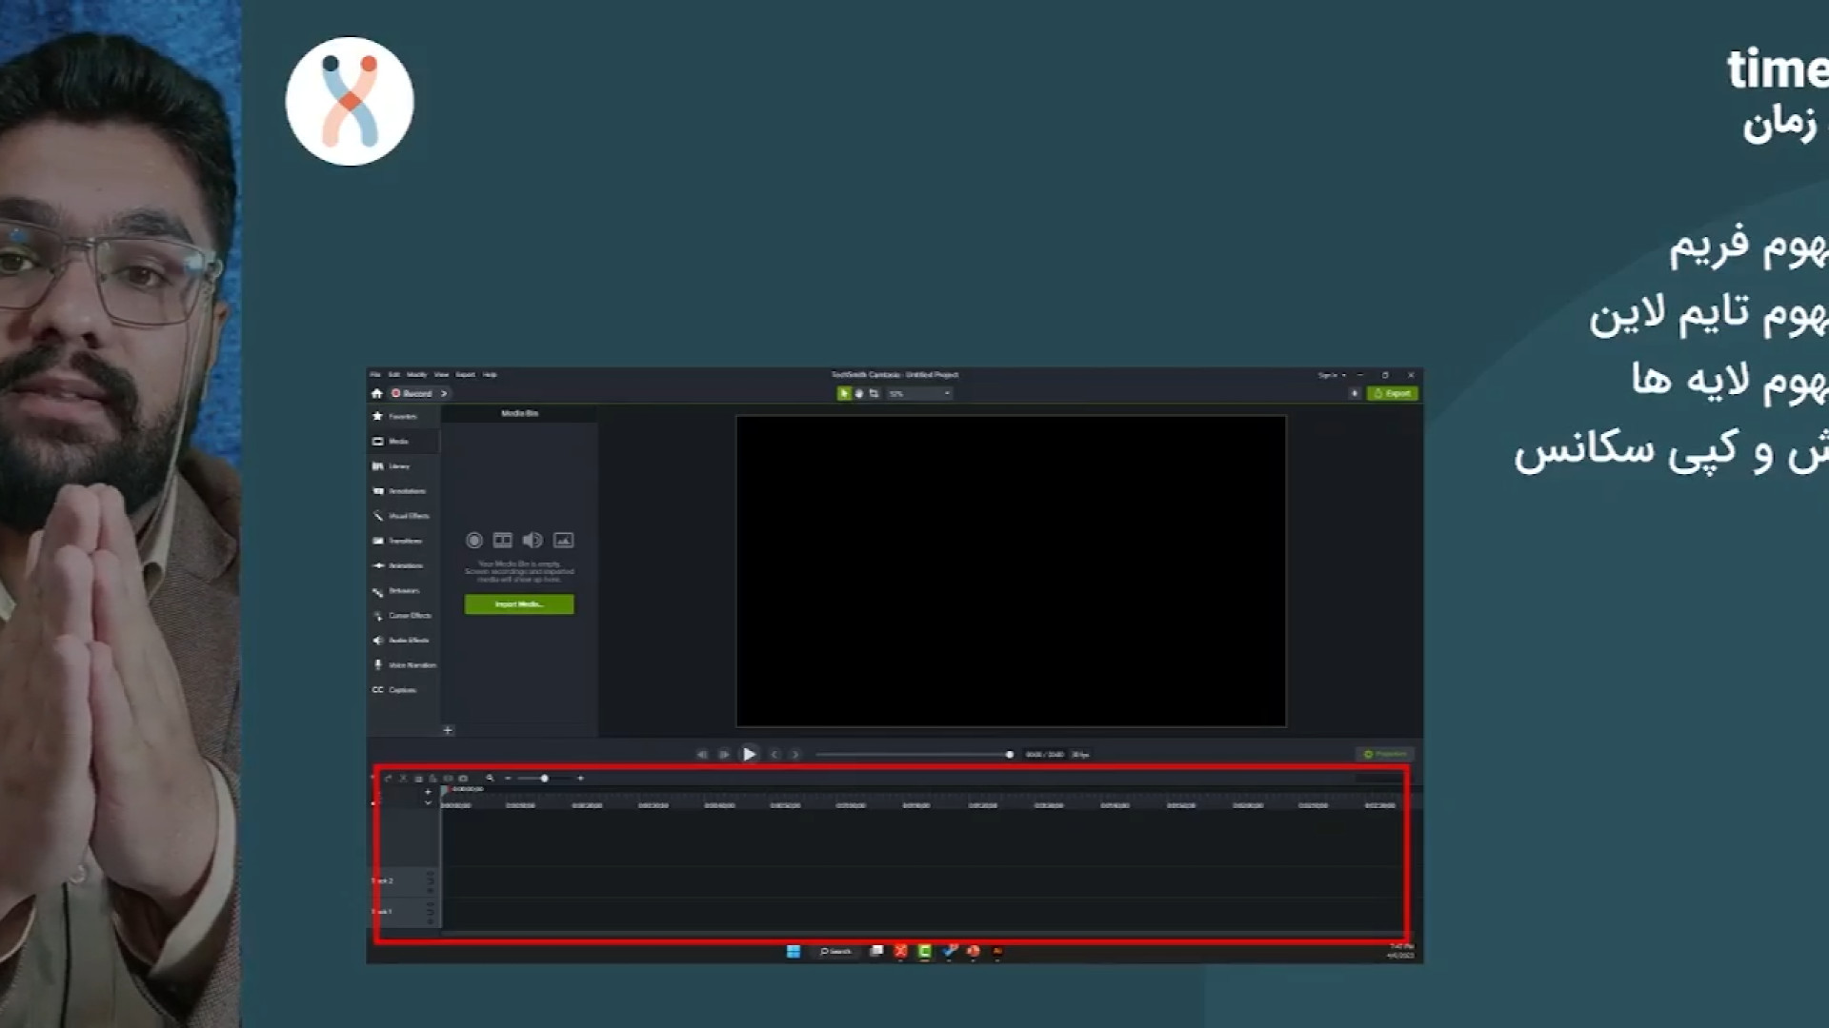The image size is (1829, 1028).
Task: Toggle the green select arrow edit mode
Action: (843, 393)
